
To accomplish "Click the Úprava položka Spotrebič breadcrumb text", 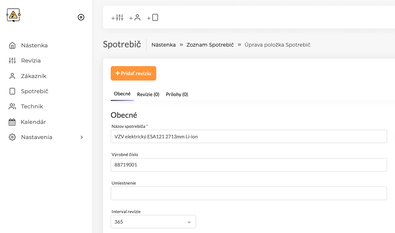I will (277, 45).
